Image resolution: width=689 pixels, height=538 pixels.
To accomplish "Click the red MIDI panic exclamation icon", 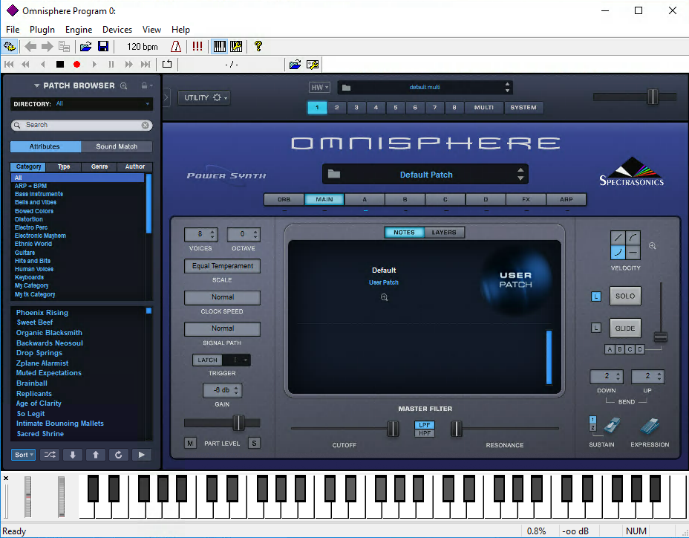I will (x=197, y=46).
